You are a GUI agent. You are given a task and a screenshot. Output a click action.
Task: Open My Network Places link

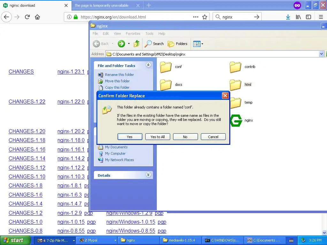[119, 160]
